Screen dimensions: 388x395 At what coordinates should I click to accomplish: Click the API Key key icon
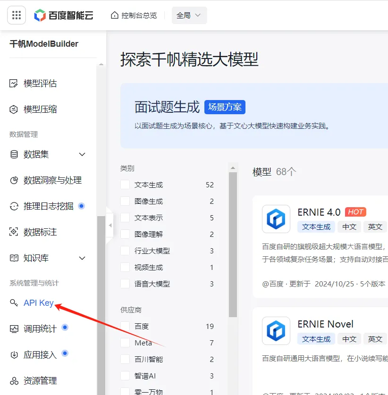(x=14, y=303)
